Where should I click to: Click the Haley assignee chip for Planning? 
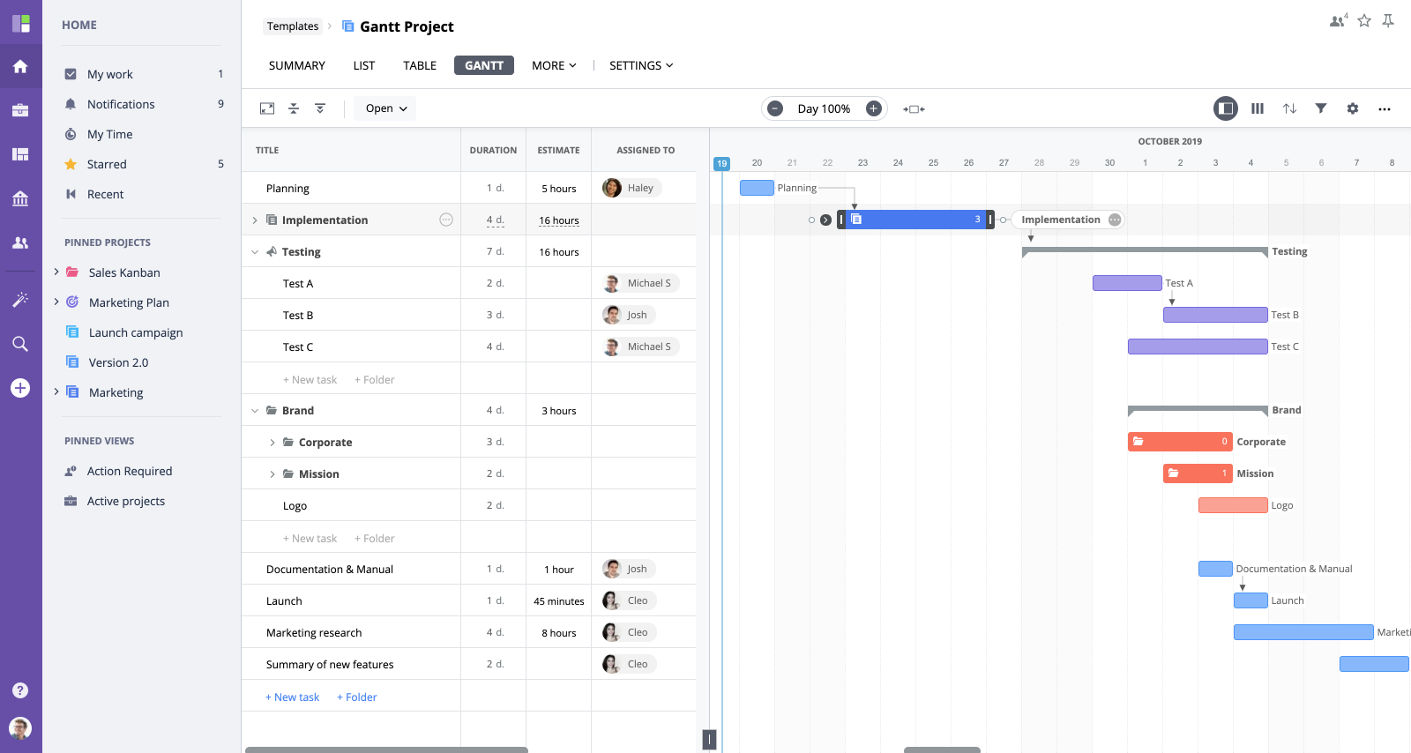click(631, 188)
